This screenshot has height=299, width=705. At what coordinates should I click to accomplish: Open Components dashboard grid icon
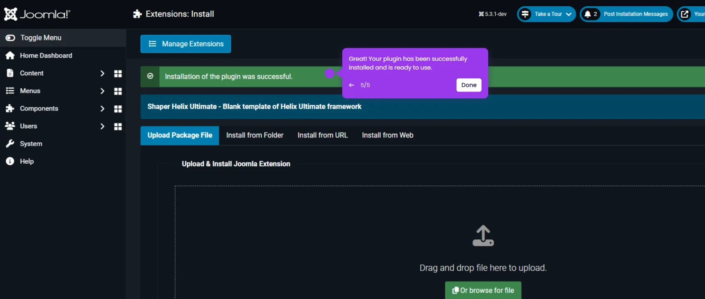118,109
